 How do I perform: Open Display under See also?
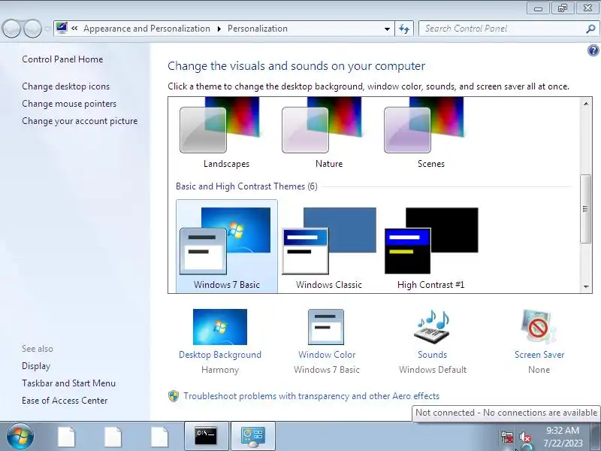click(36, 366)
